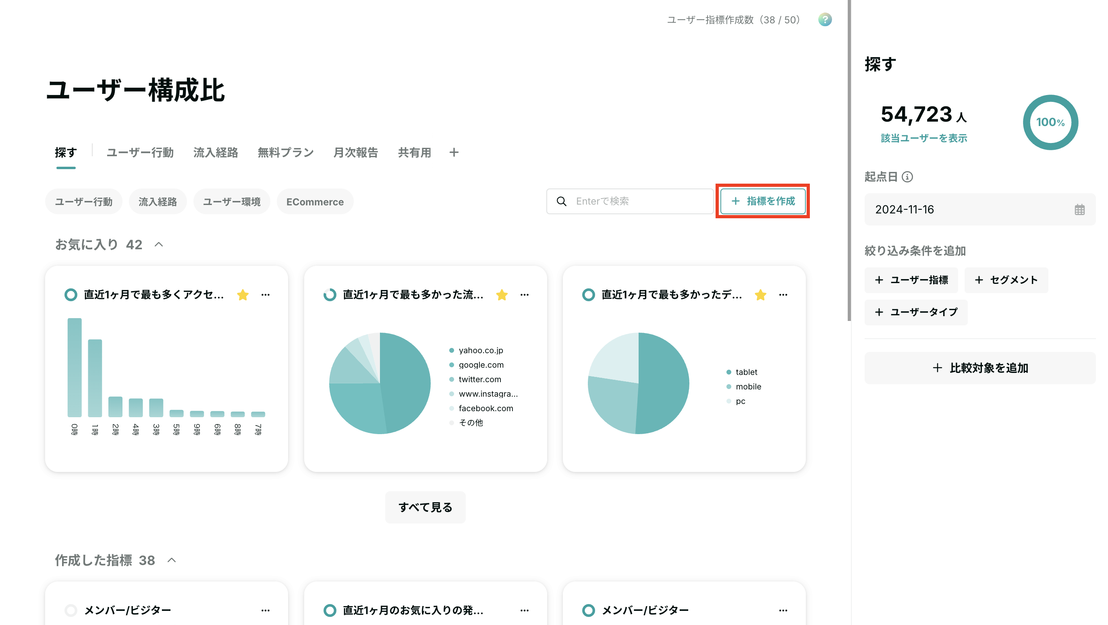Click the plus icon to add a tab

click(454, 153)
